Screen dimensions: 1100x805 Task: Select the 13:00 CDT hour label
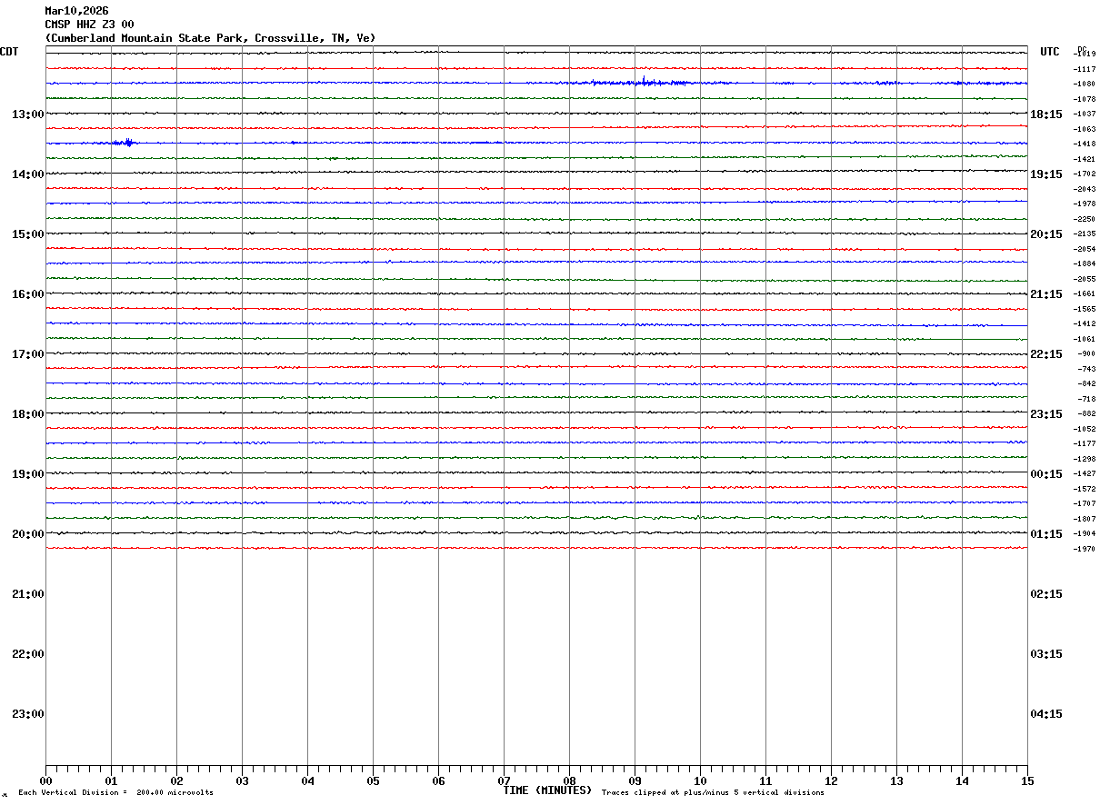tap(27, 114)
